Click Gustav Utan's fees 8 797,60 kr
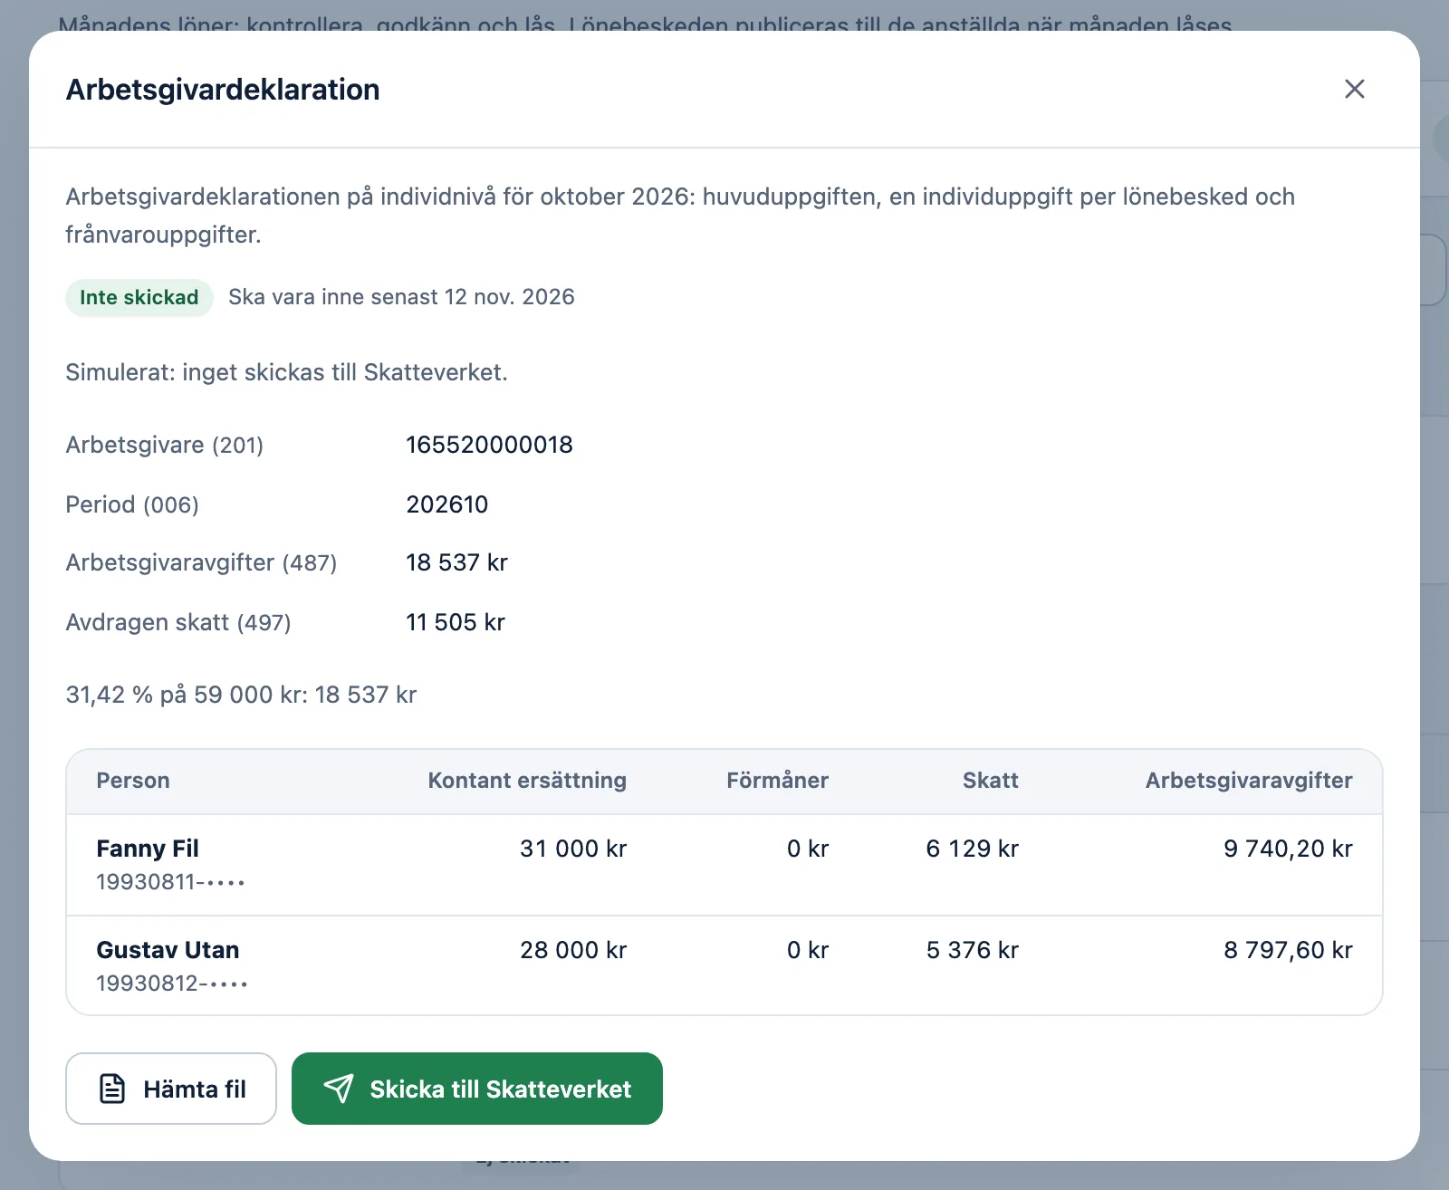The width and height of the screenshot is (1449, 1190). (x=1288, y=950)
